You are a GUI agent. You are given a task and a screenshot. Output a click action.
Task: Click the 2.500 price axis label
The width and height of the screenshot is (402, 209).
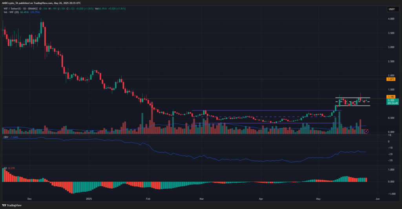pos(391,62)
